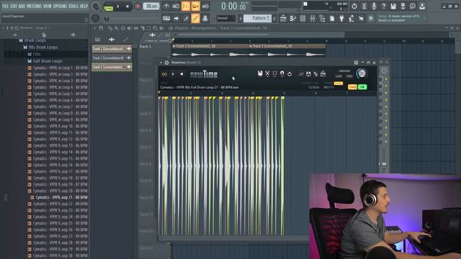
Task: Open the project picker page icon
Action: 332,19
